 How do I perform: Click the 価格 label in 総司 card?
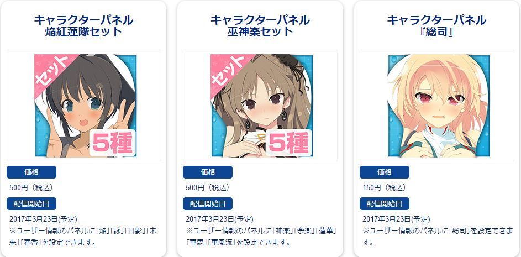385,172
